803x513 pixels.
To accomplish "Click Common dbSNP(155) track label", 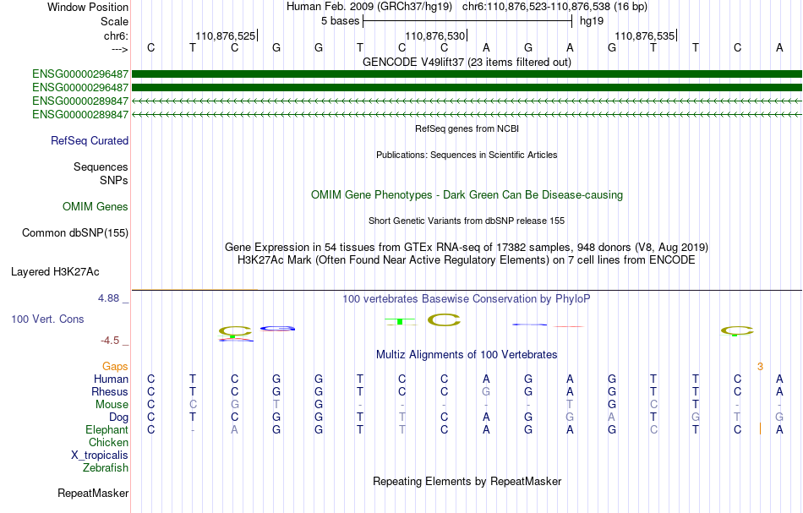I will (74, 233).
